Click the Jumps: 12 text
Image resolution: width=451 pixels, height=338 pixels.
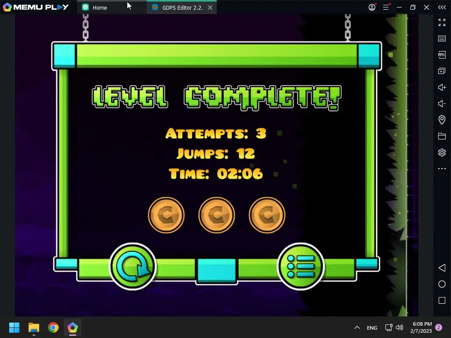[x=216, y=153]
